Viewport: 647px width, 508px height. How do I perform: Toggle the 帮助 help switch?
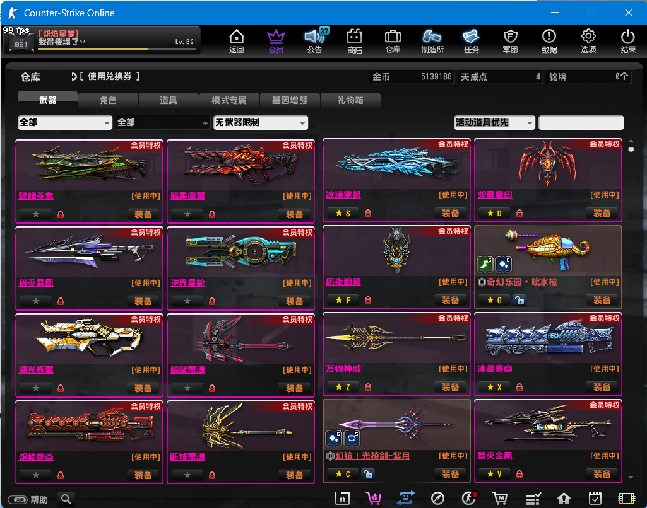click(x=18, y=500)
